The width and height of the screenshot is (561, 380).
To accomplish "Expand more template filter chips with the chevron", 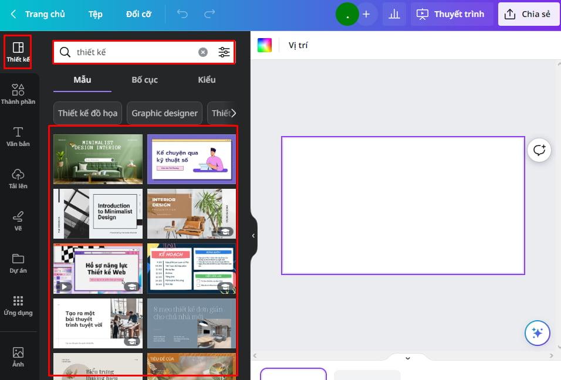I will [233, 113].
